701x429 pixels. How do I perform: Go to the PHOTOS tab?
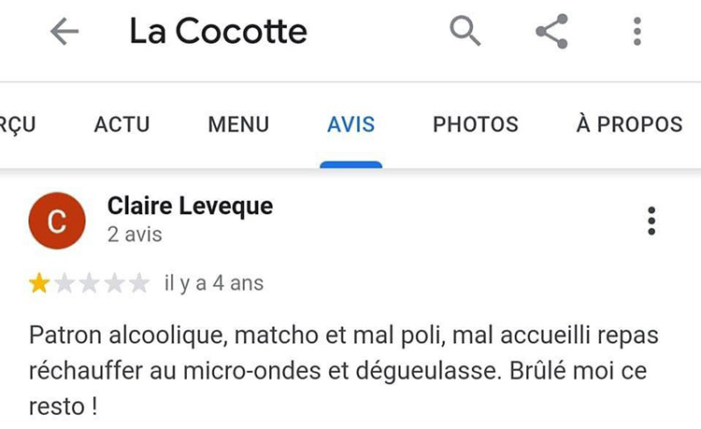(475, 124)
